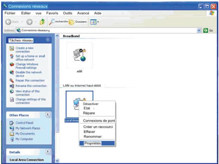
Task: Click the My Network Places icon
Action: tap(12, 128)
